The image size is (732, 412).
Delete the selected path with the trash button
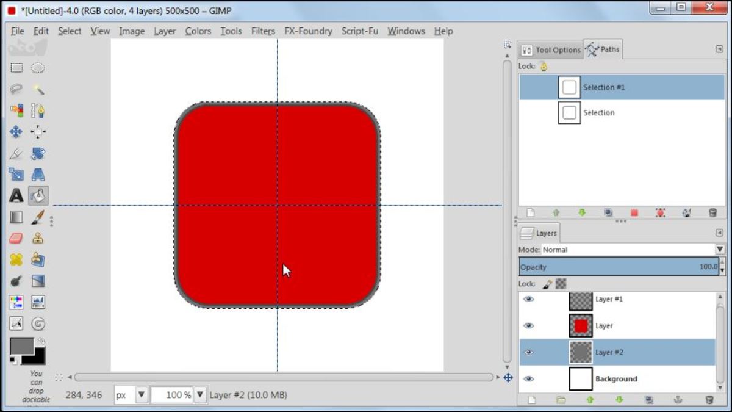[x=712, y=212]
